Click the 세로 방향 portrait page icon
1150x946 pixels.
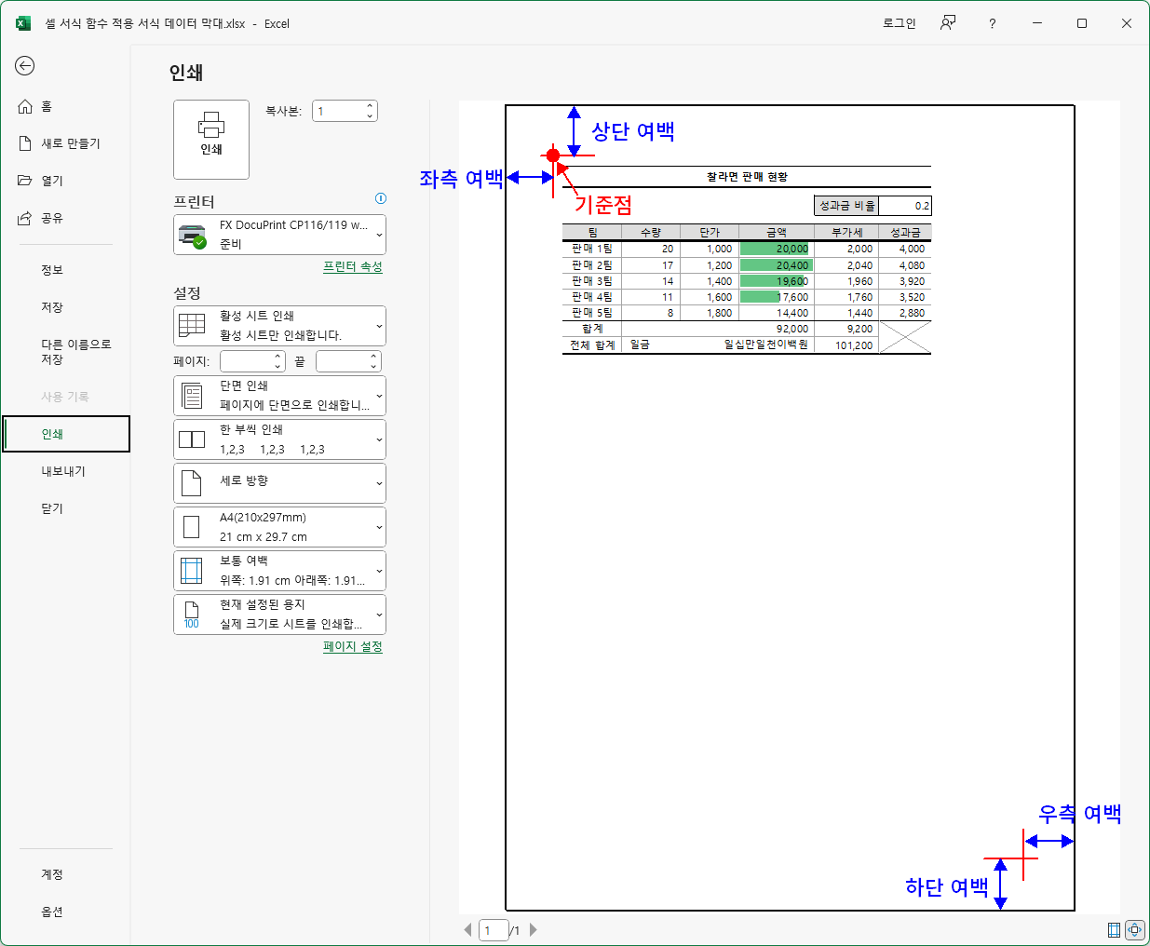coord(192,483)
